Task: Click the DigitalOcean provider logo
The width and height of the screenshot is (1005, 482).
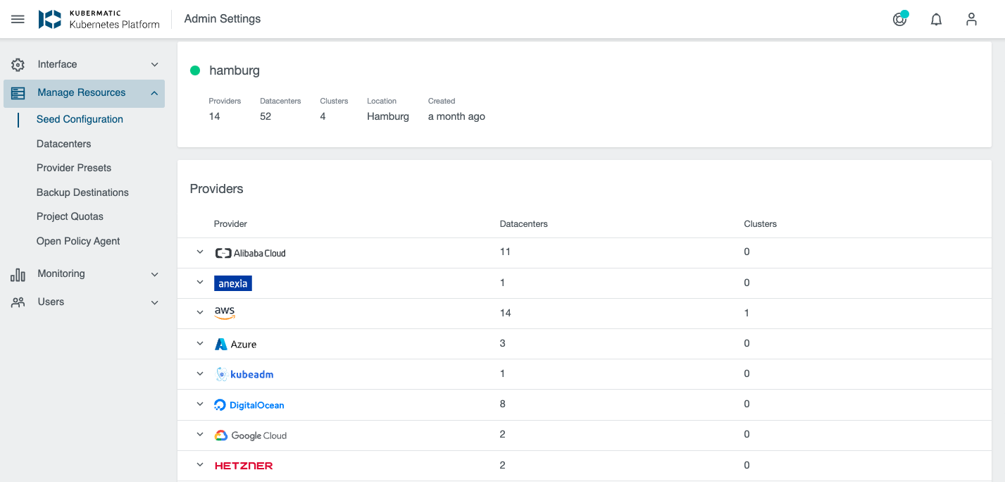Action: click(x=249, y=405)
